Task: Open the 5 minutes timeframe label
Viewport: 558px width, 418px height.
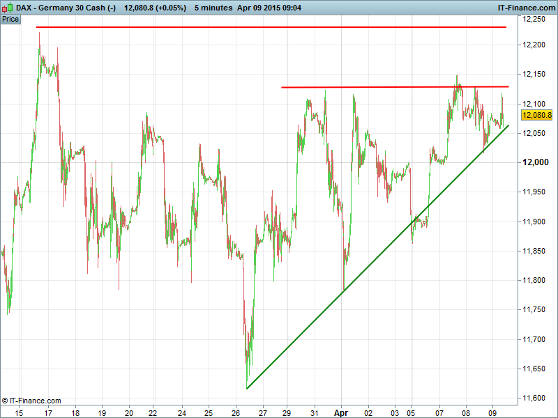Action: click(214, 7)
